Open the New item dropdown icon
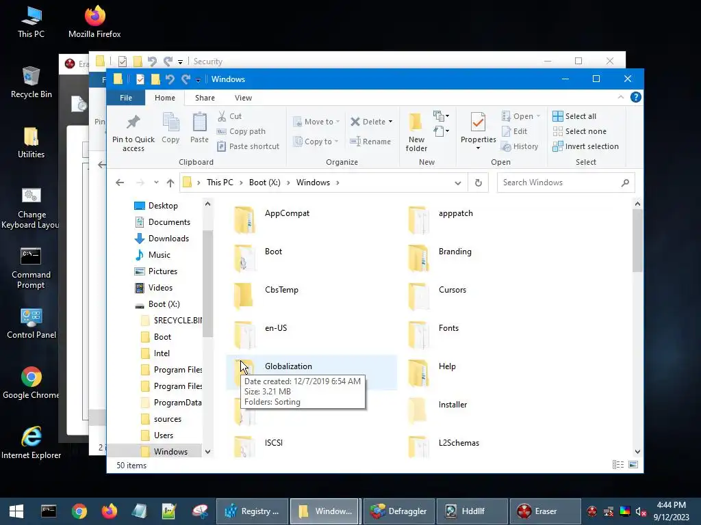The image size is (701, 525). click(x=442, y=116)
